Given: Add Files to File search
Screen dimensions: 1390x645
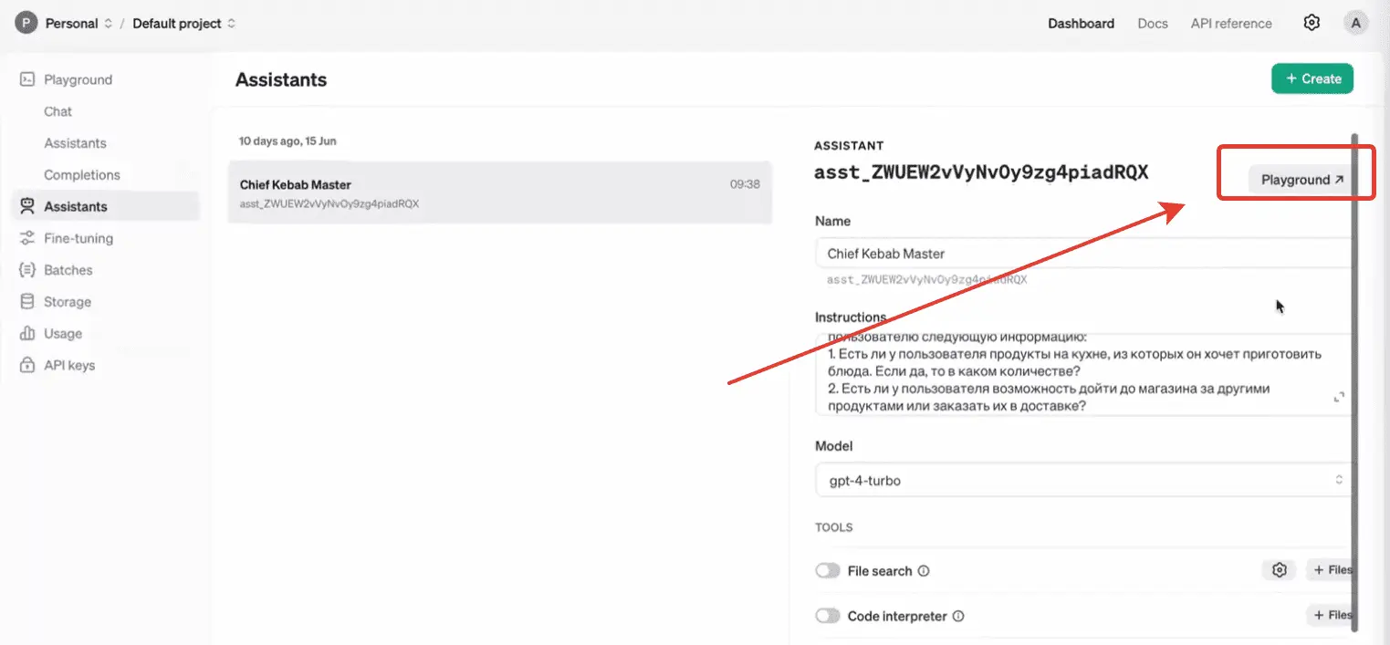Looking at the screenshot, I should (x=1332, y=570).
